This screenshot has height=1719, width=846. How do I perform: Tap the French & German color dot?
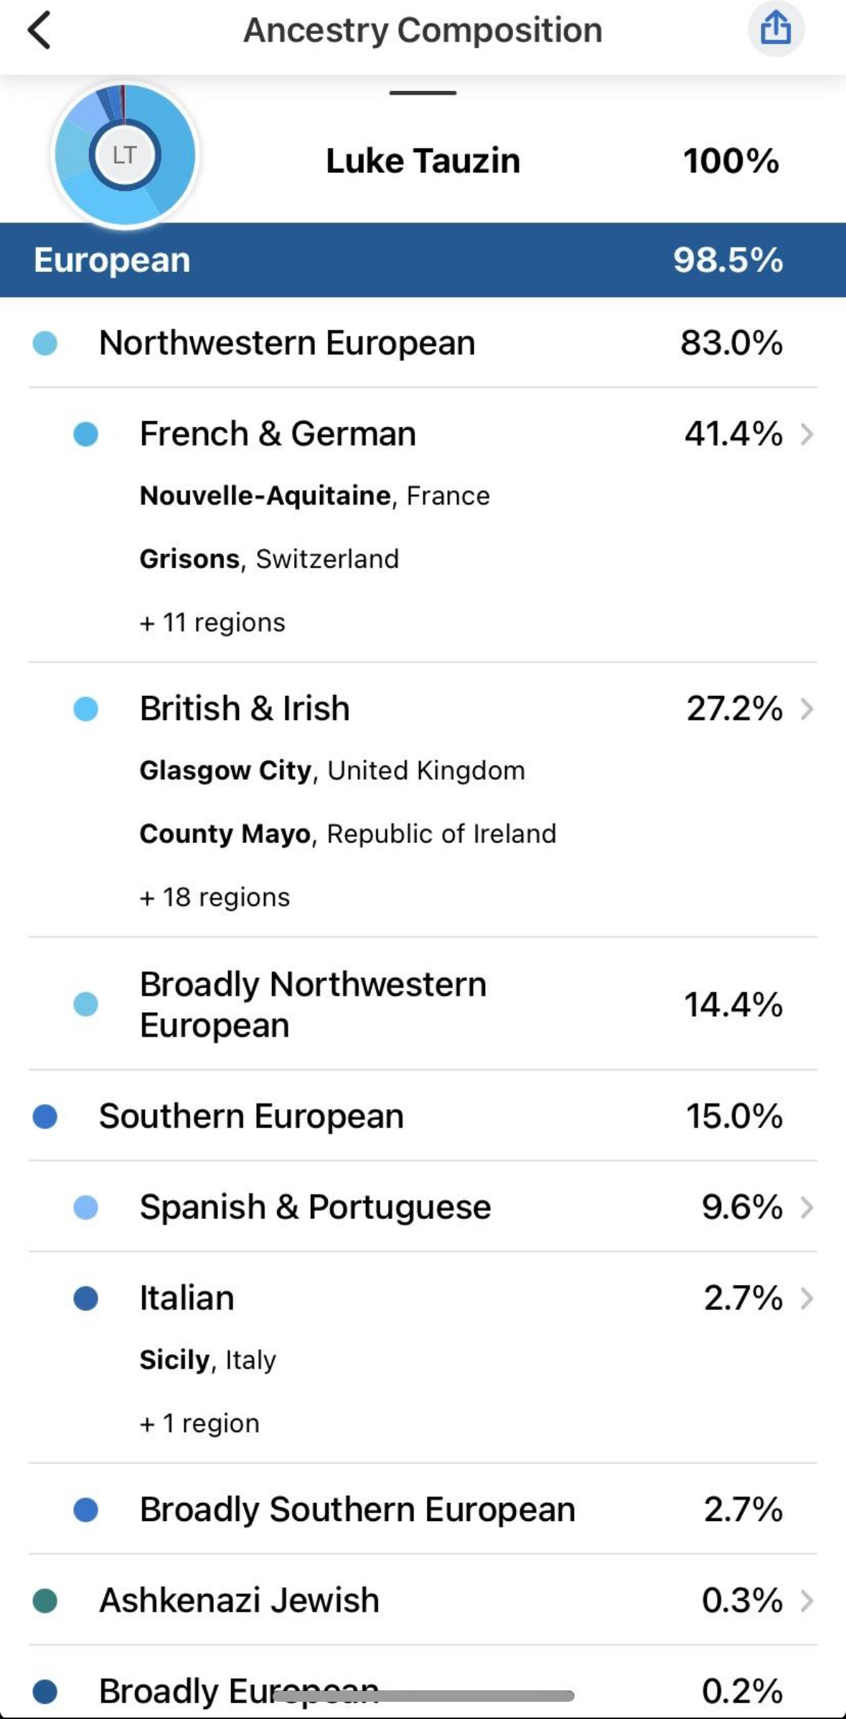[86, 434]
